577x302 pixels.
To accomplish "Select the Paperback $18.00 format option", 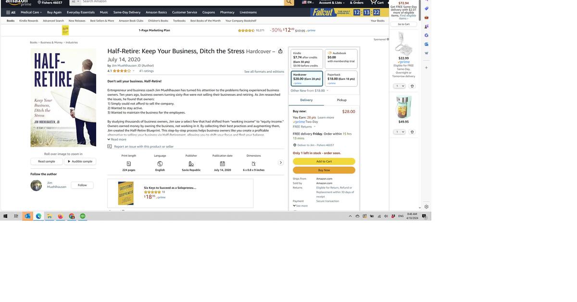I will click(341, 79).
